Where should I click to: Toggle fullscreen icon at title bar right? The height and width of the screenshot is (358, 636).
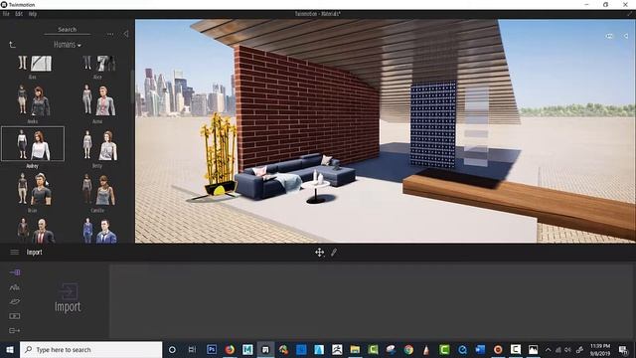[630, 14]
